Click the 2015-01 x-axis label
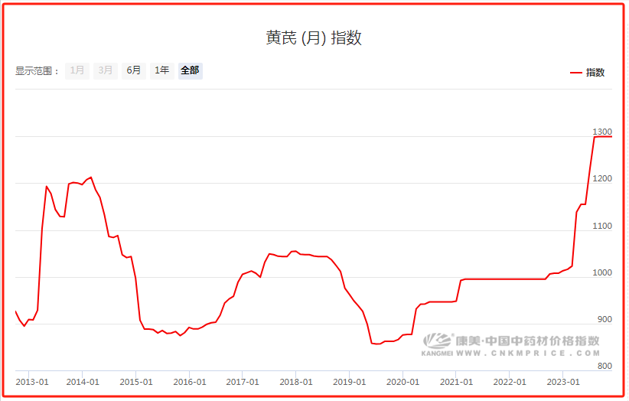629x401 pixels. pyautogui.click(x=136, y=382)
